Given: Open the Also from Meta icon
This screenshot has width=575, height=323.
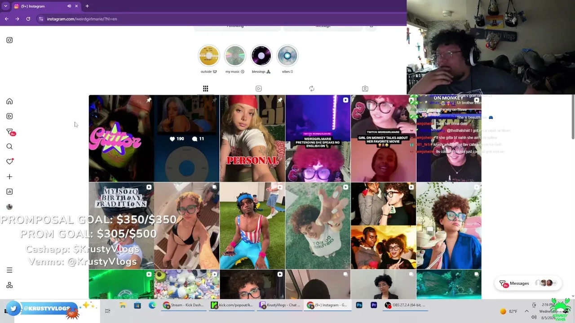Looking at the screenshot, I should click(9, 285).
